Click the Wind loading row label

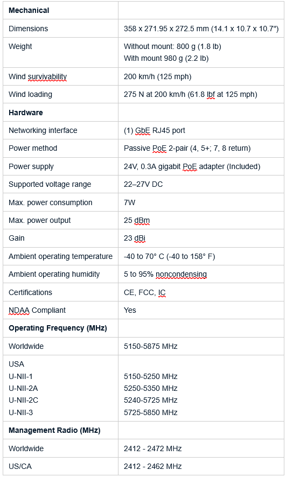coord(30,95)
